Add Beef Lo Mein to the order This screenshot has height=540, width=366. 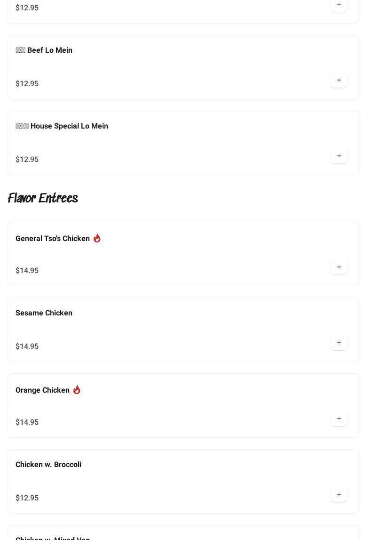(339, 80)
